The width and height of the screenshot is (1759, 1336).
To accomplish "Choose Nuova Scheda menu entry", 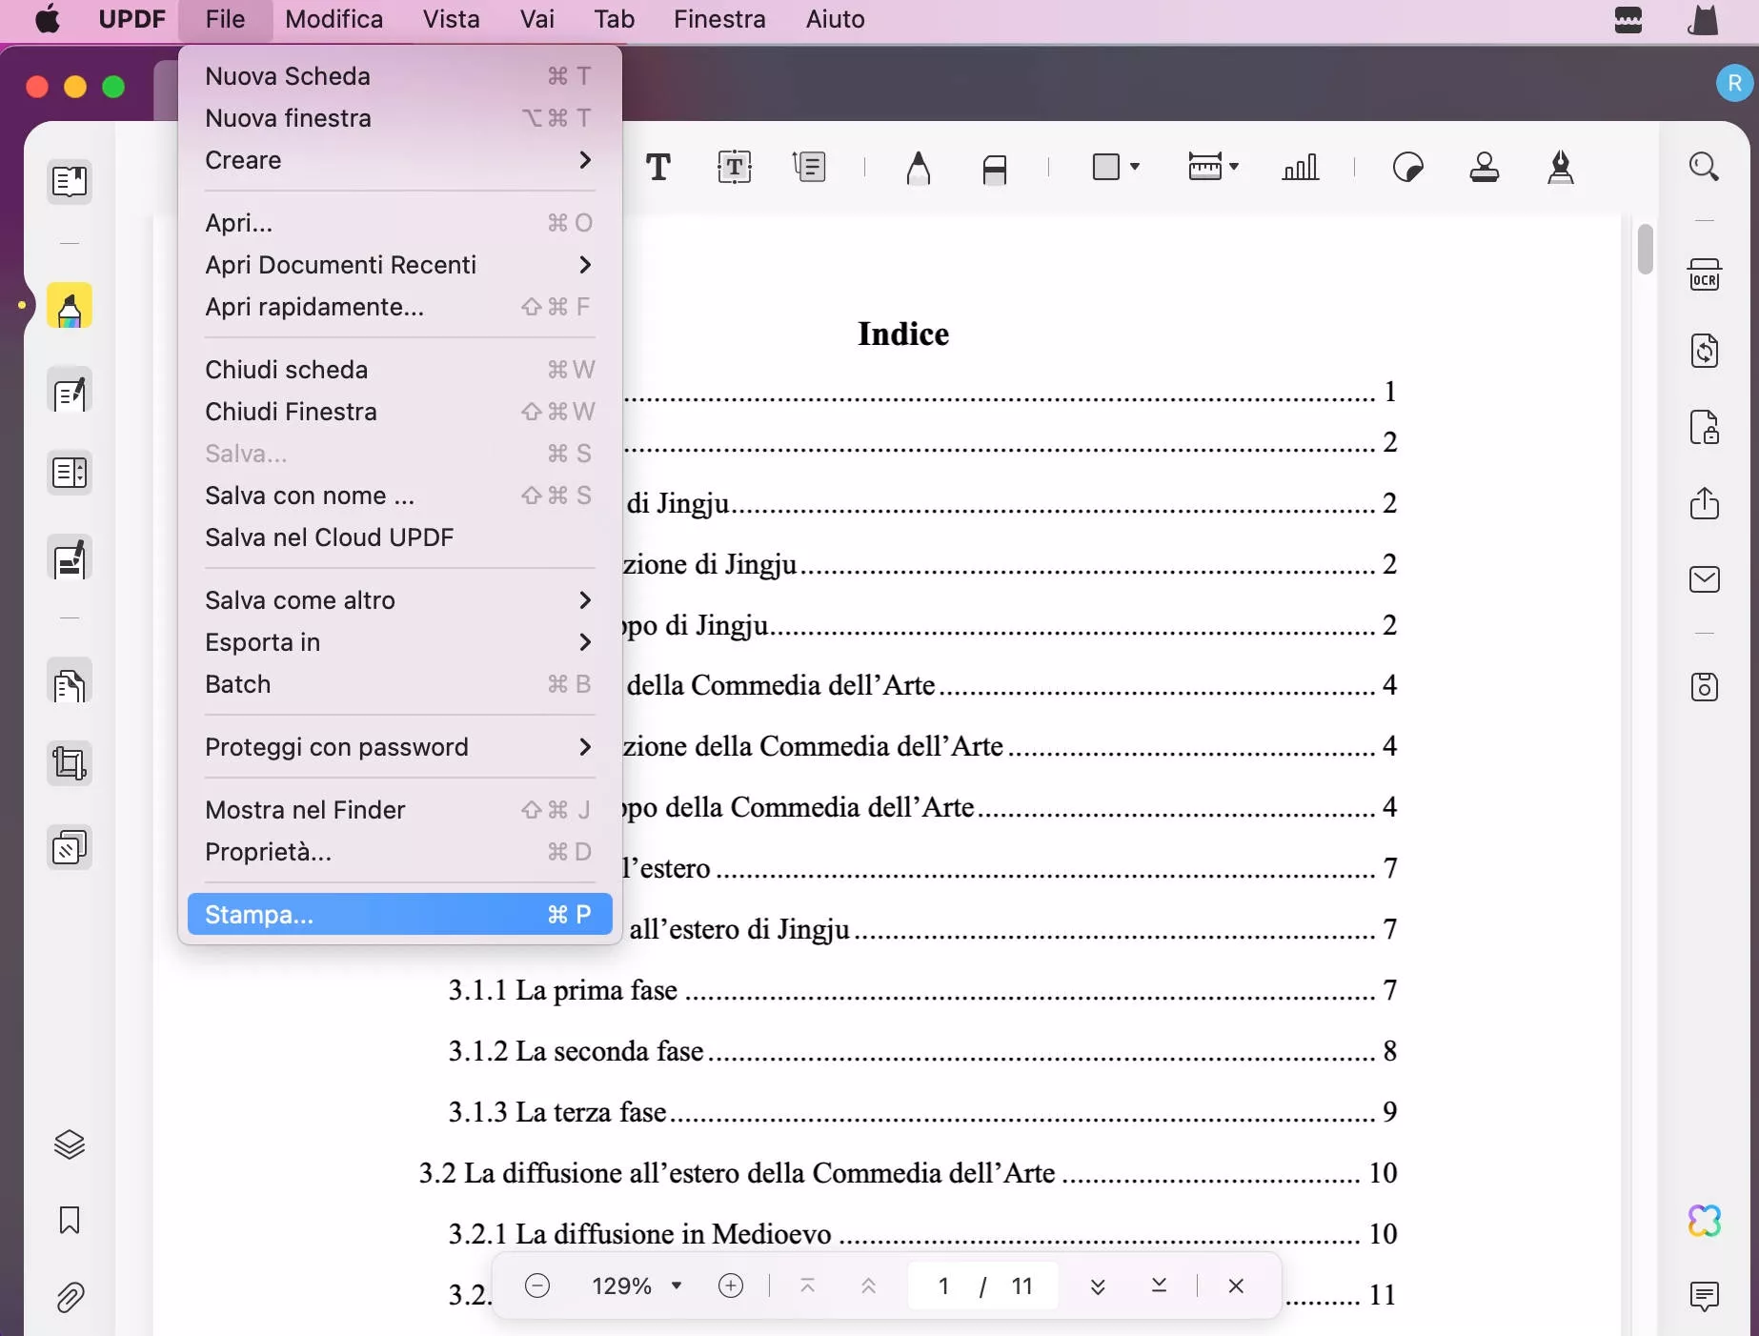I will 399,76.
